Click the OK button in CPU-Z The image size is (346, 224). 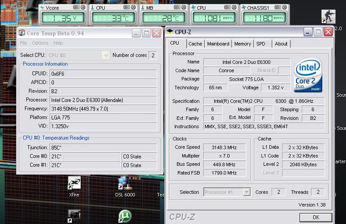(x=316, y=217)
